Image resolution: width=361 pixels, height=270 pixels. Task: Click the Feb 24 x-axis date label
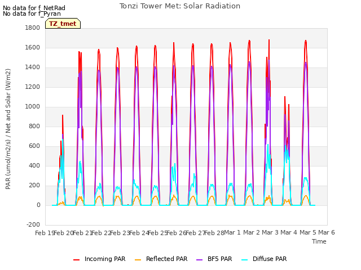tap(139, 233)
